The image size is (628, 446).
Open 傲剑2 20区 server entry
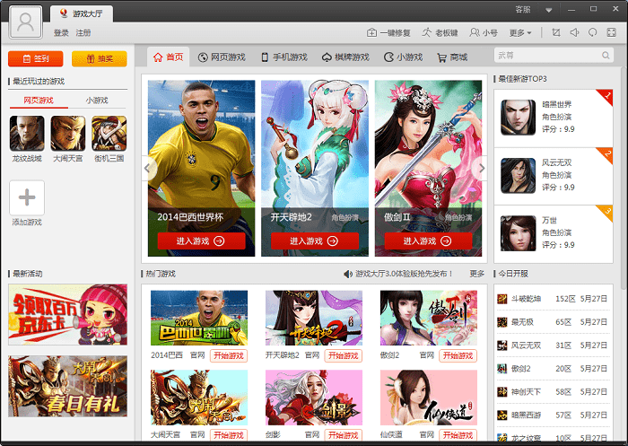pyautogui.click(x=553, y=369)
